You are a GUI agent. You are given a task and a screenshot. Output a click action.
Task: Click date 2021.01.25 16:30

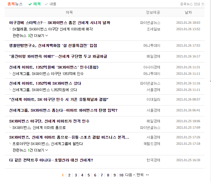click(x=188, y=160)
